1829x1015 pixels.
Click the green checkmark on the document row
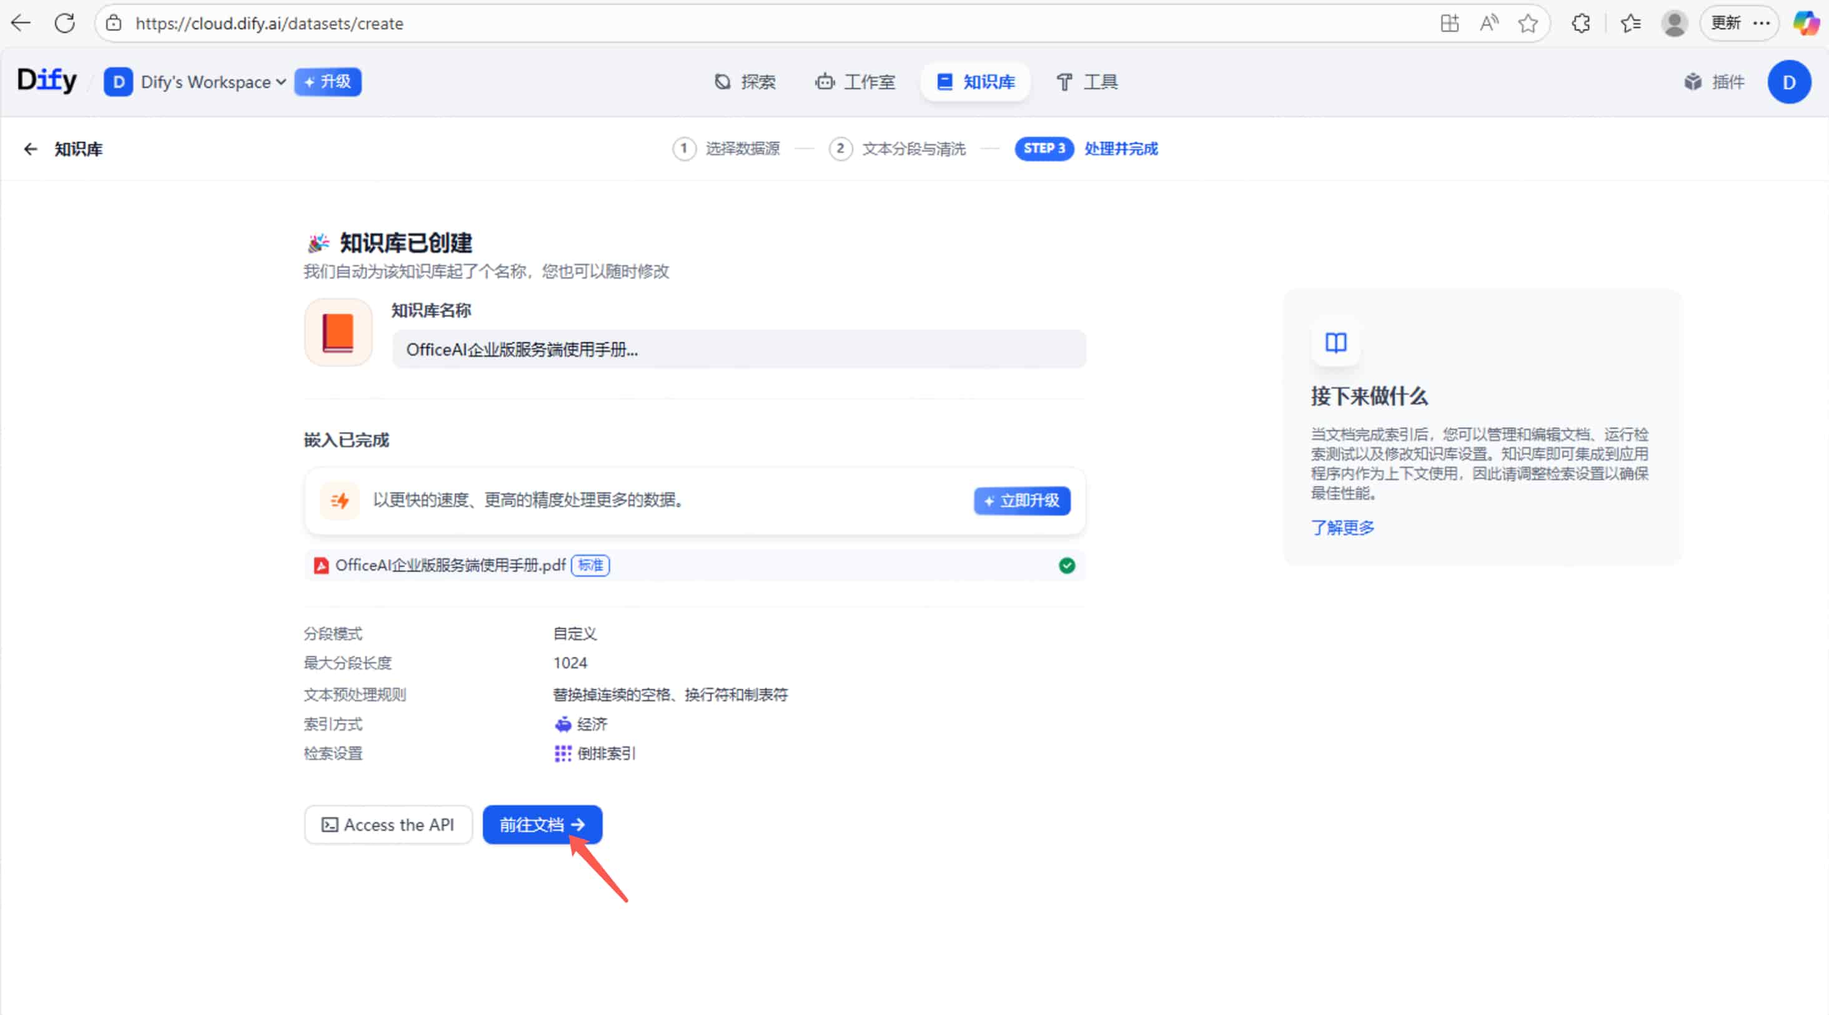click(1066, 566)
